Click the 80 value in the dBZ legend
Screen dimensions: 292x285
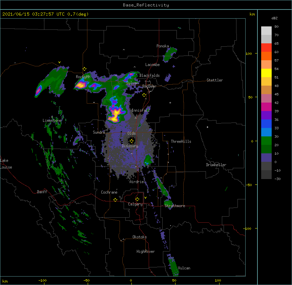(276, 27)
